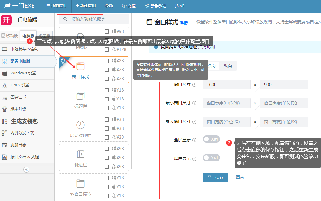Check Apple ¥38 box for 启动欢迎屏
The image size is (321, 201).
pos(107,128)
